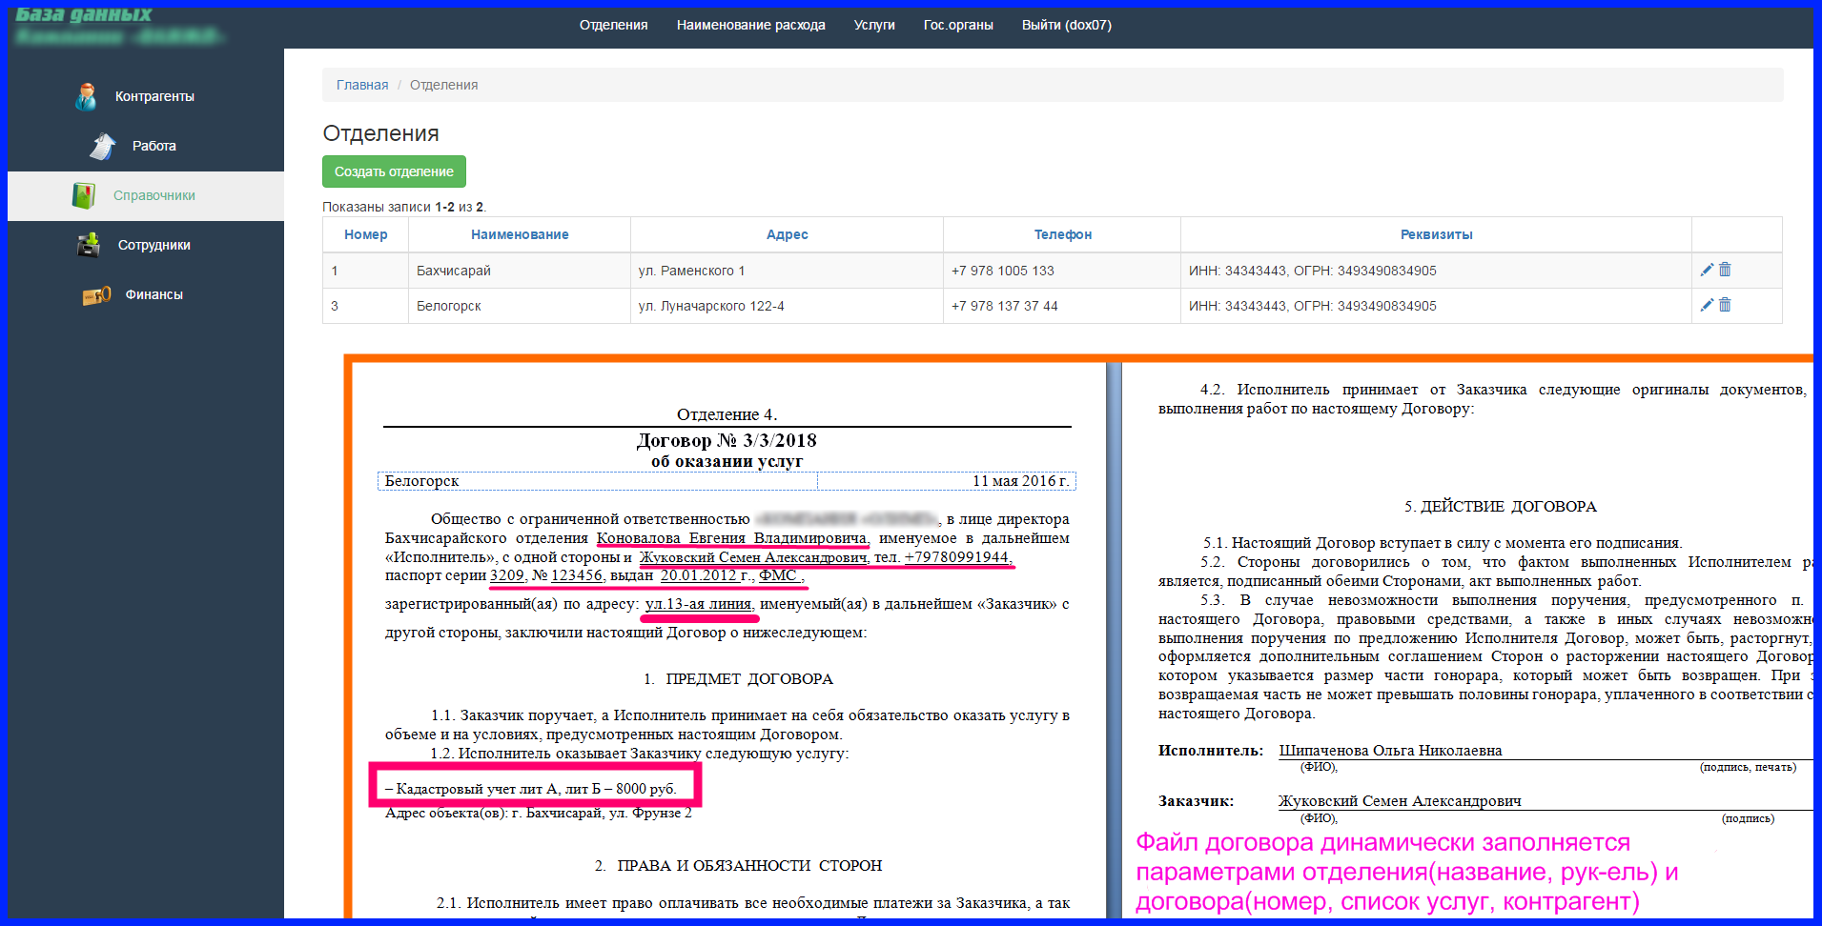
Task: Click the Сотрудники sidebar icon
Action: pos(89,245)
